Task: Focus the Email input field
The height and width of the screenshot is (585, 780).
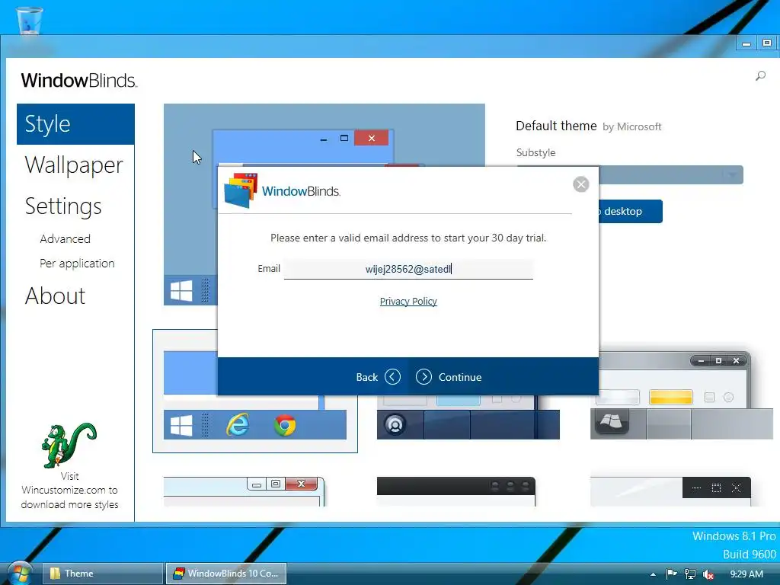Action: tap(408, 269)
